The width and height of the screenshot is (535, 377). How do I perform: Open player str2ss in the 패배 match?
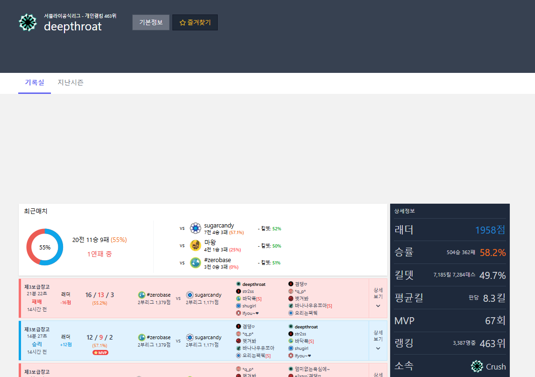coord(248,292)
